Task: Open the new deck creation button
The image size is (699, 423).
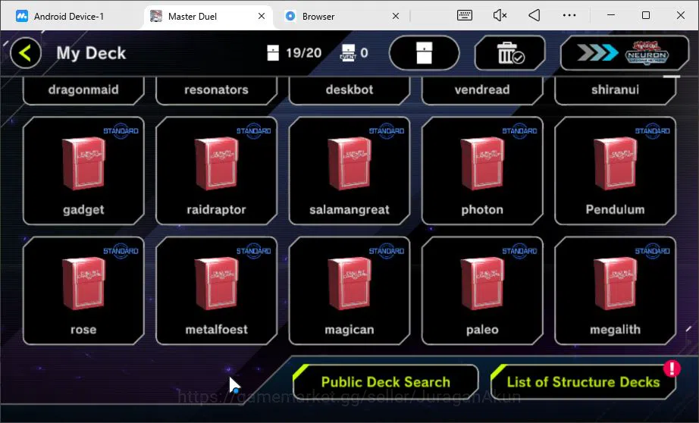Action: coord(424,53)
